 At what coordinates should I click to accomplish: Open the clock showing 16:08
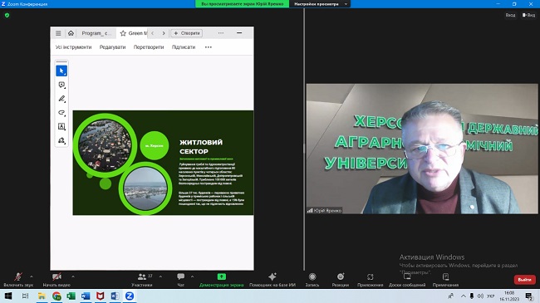click(x=509, y=296)
